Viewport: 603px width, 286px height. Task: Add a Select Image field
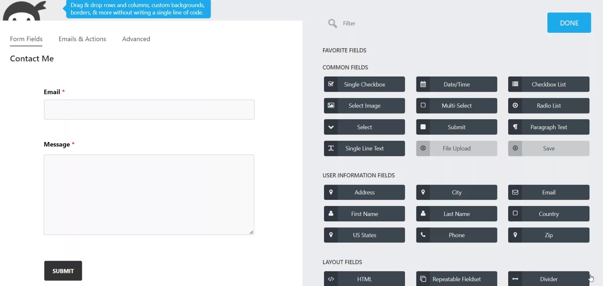(364, 105)
